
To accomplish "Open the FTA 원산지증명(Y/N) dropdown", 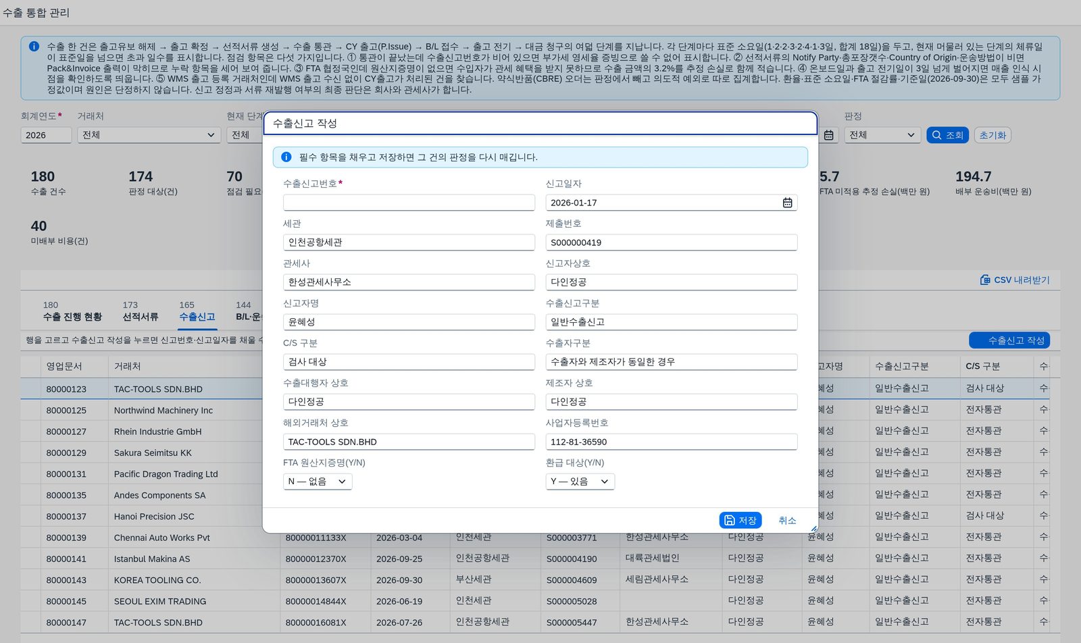I will (x=318, y=482).
